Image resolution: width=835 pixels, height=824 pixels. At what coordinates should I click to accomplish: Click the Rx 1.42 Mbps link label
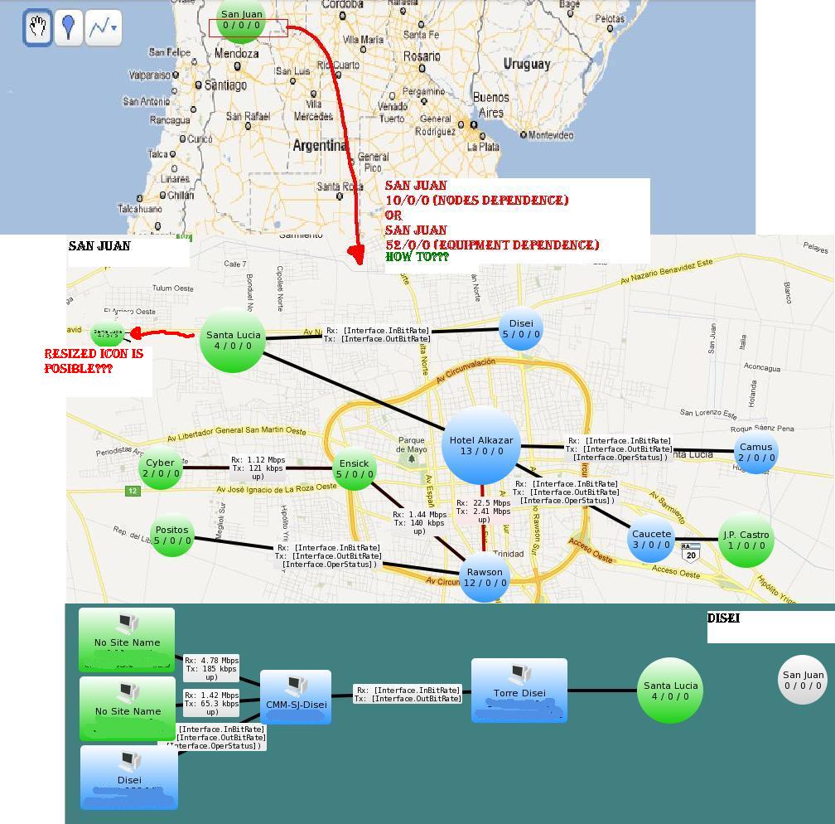coord(211,703)
